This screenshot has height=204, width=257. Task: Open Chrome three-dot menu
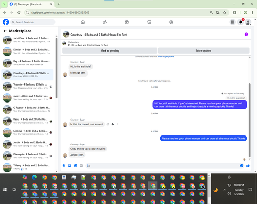pyautogui.click(x=252, y=12)
